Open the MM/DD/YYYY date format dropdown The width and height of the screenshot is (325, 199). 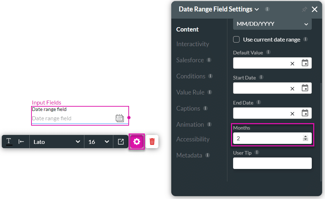(272, 24)
